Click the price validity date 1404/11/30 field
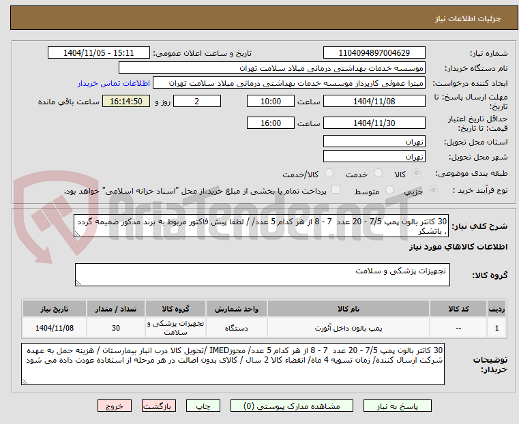The height and width of the screenshot is (424, 519). click(374, 123)
